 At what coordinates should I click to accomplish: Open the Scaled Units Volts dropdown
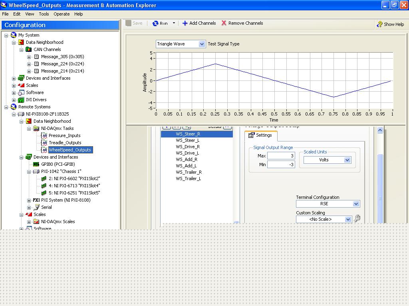(x=347, y=160)
